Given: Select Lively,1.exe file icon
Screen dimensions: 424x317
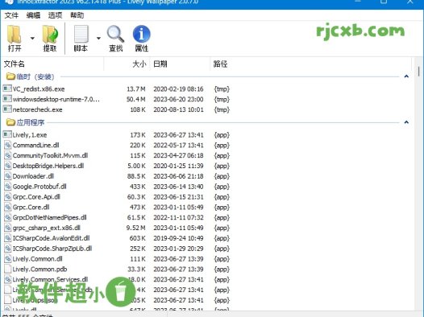Looking at the screenshot, I should point(7,134).
